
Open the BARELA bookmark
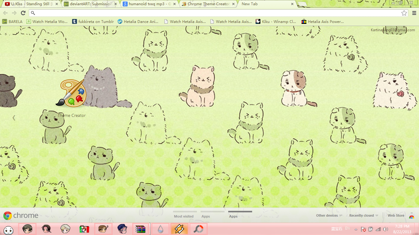[12, 21]
